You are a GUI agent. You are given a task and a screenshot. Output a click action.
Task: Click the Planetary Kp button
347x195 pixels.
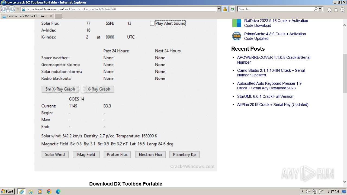click(x=184, y=155)
